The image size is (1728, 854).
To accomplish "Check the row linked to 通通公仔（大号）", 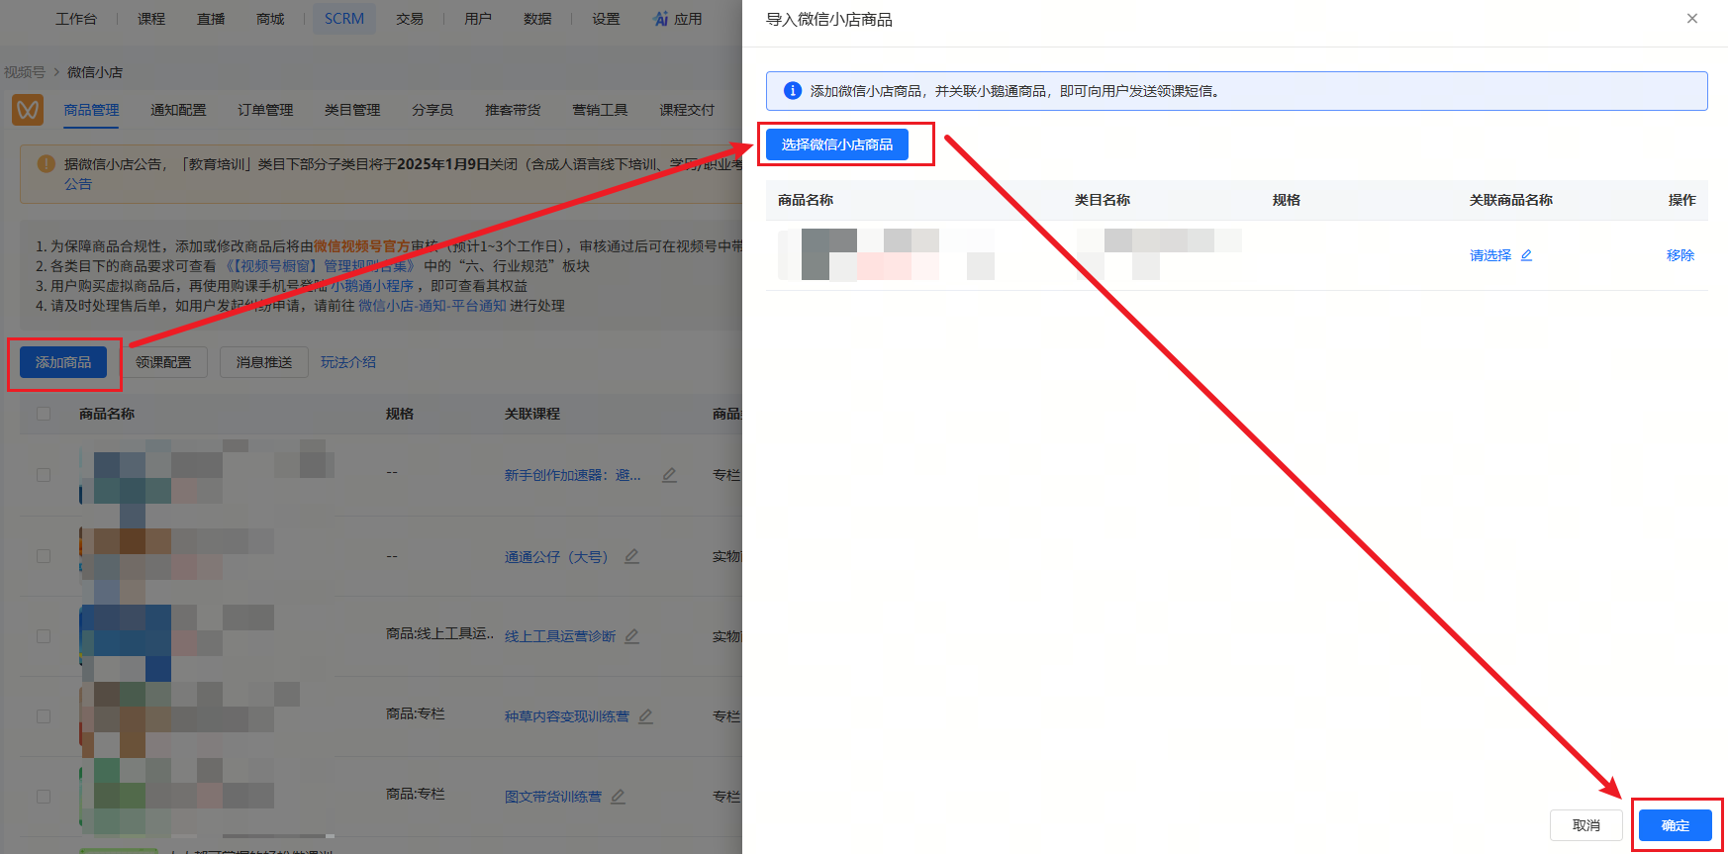I will [x=44, y=556].
